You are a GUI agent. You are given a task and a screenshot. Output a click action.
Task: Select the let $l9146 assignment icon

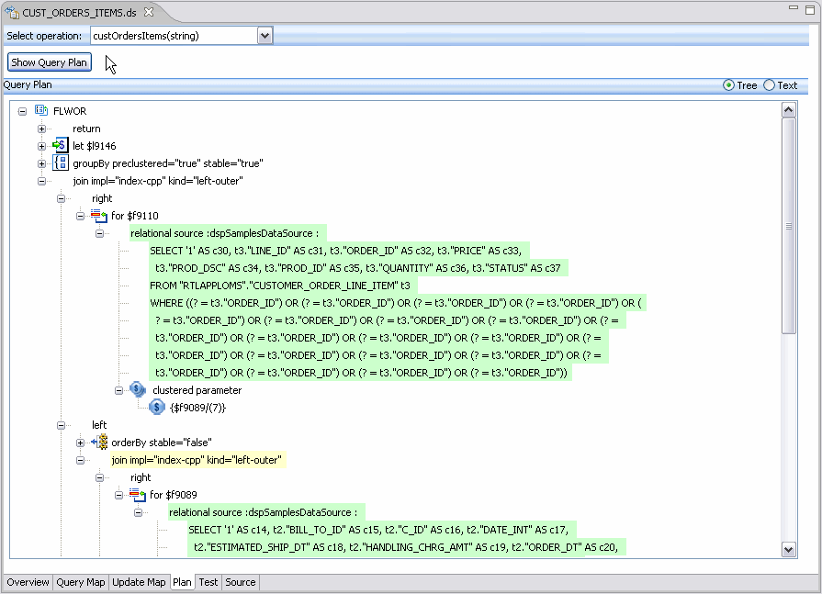tap(60, 145)
